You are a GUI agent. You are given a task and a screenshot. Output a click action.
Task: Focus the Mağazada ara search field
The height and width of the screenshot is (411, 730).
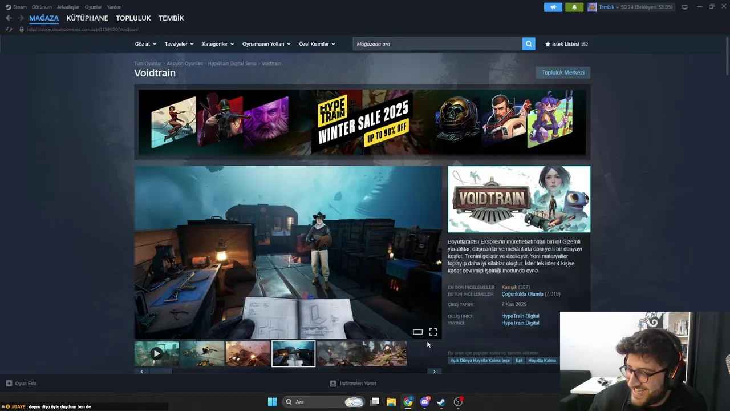click(x=437, y=44)
